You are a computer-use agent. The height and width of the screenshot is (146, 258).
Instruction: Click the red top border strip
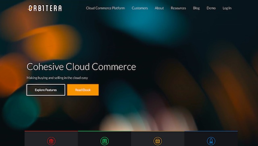point(51,131)
